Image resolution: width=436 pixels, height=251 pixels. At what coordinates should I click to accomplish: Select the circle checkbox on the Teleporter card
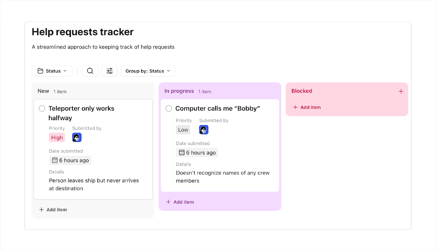(x=42, y=108)
